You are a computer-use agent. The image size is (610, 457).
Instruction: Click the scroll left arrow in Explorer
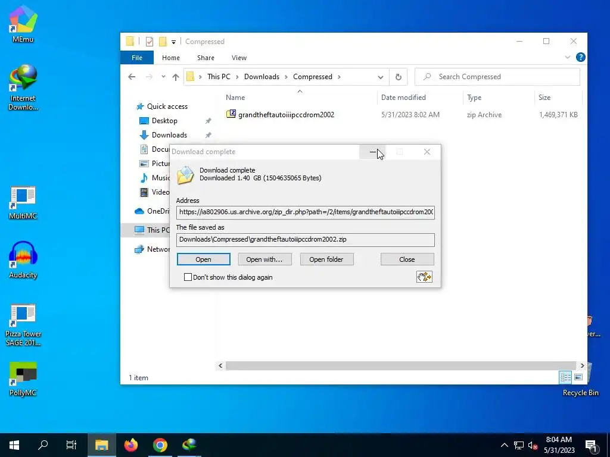pyautogui.click(x=220, y=366)
